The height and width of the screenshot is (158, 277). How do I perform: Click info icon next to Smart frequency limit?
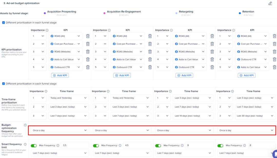click(25, 144)
